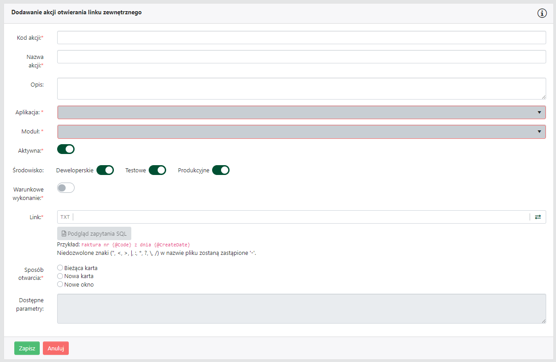Expand the Moduł dropdown
556x362 pixels.
[301, 132]
